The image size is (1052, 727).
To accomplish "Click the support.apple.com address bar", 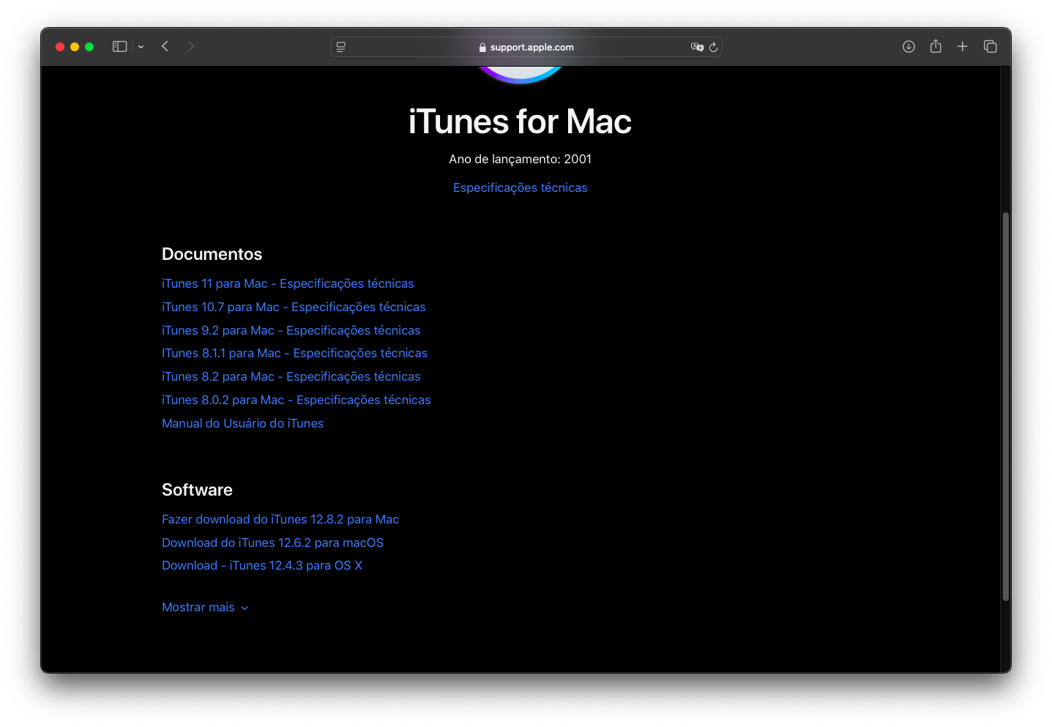I will [526, 47].
